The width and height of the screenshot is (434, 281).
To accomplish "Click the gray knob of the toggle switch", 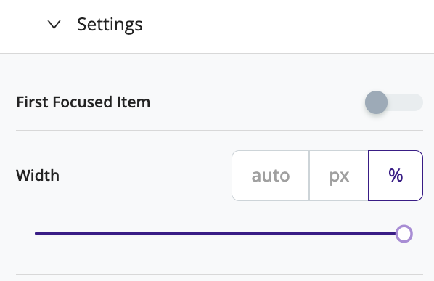I will click(x=376, y=102).
